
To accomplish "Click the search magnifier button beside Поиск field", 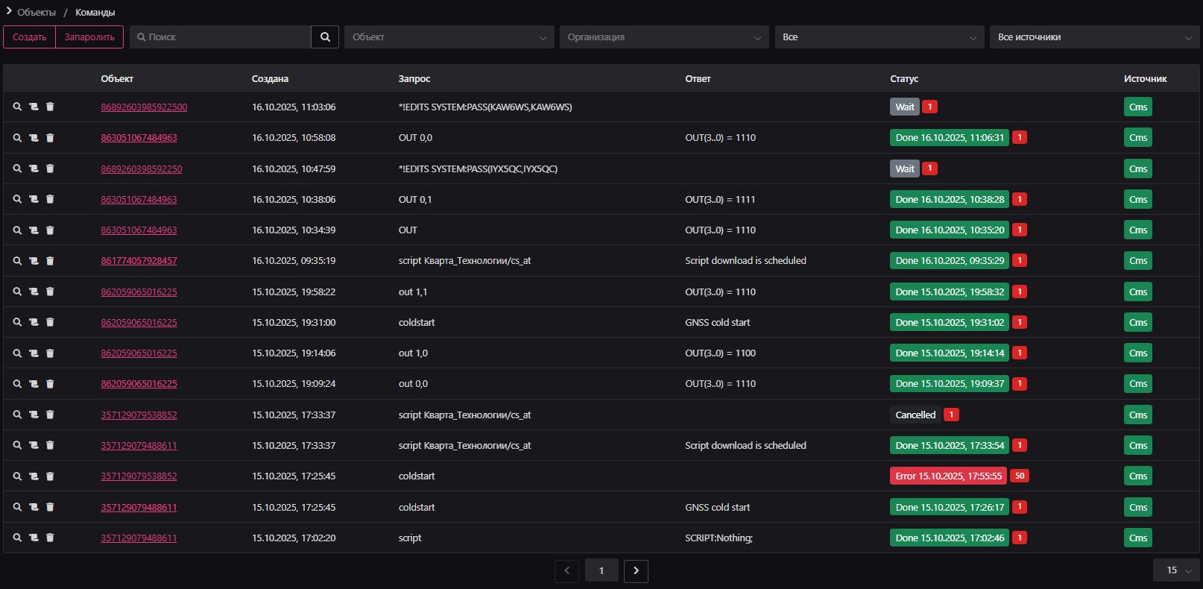I will click(325, 37).
